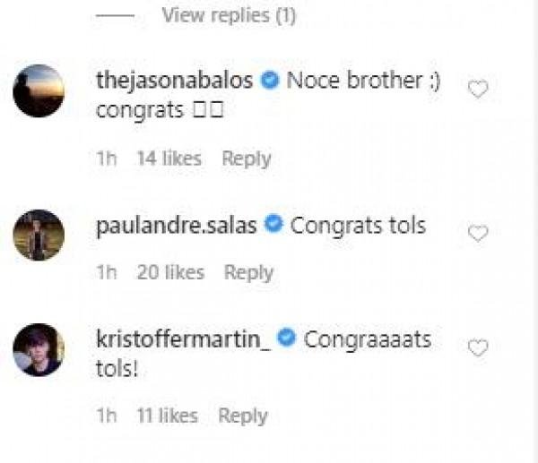Click the 1h timestamp on thejasonabalos's comment
This screenshot has width=538, height=463.
click(x=106, y=159)
